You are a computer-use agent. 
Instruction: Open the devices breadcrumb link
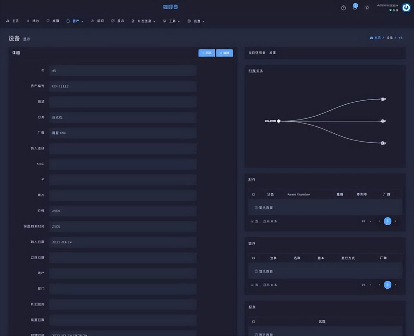pyautogui.click(x=390, y=38)
